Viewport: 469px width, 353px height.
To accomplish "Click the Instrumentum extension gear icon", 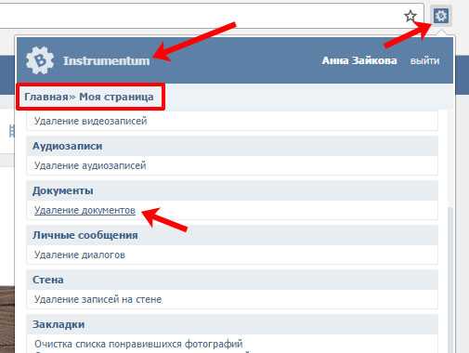I will 441,16.
